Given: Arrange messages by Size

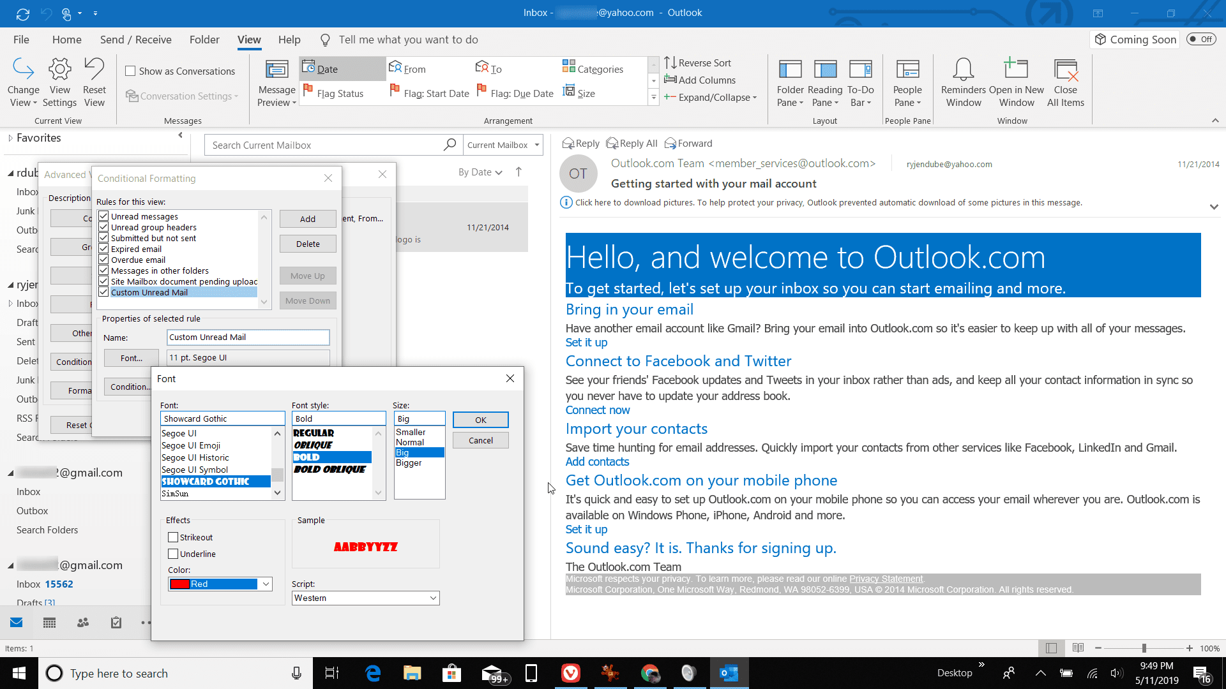Looking at the screenshot, I should click(x=579, y=93).
